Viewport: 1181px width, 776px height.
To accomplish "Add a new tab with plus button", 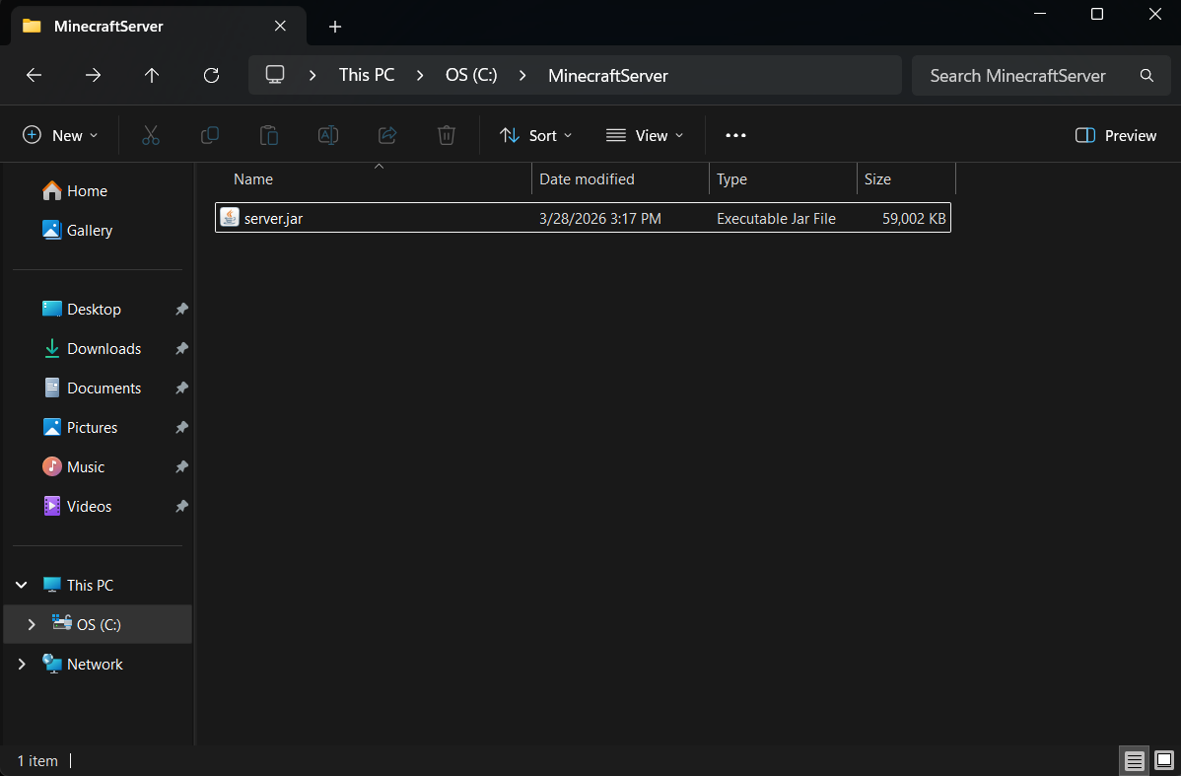I will (335, 28).
